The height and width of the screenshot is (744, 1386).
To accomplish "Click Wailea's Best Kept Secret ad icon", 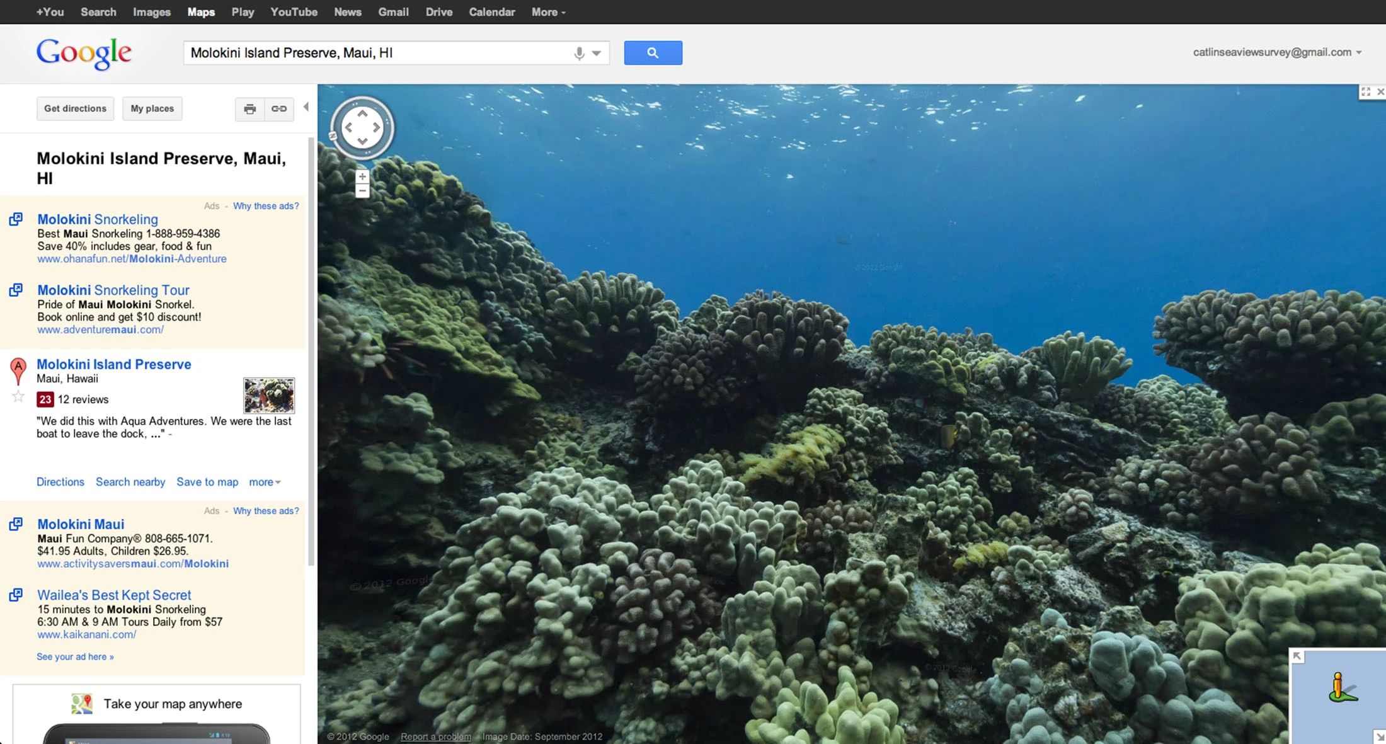I will 16,595.
